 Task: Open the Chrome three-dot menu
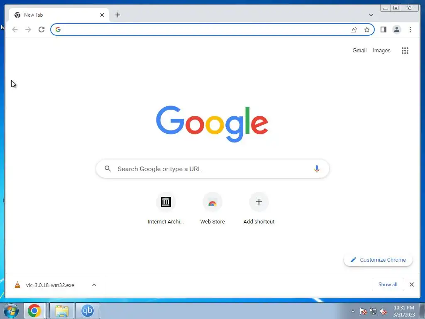point(410,29)
